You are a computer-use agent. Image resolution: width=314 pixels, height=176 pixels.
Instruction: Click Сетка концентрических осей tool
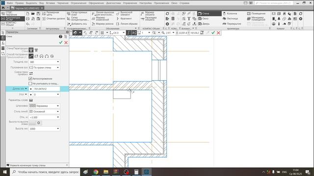click(78, 19)
